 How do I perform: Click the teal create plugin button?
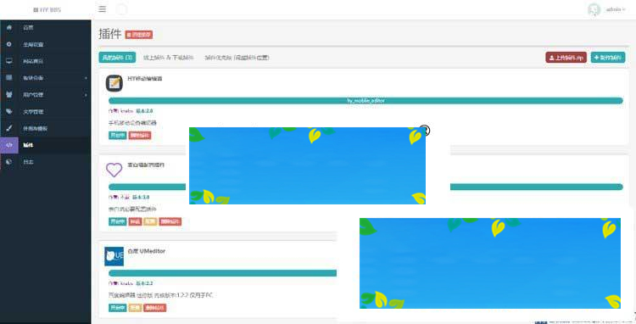[x=608, y=58]
